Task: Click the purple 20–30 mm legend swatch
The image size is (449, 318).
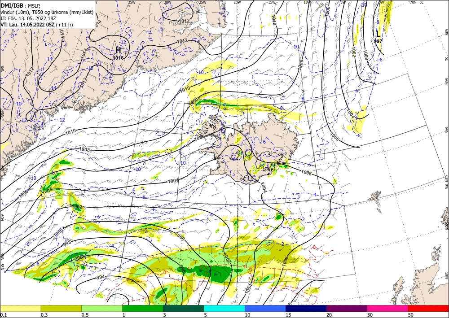Action: (x=347, y=308)
